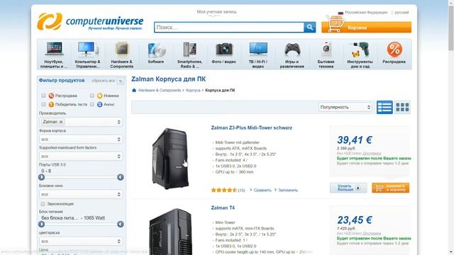Open the Корзина shopping cart

(x=366, y=28)
